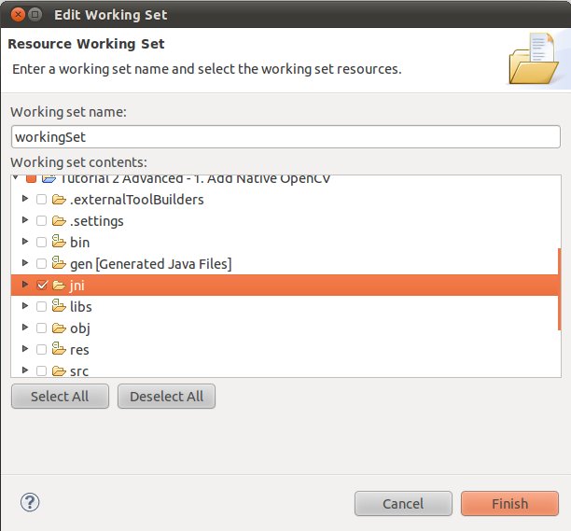Expand the src folder tree node

[x=24, y=371]
